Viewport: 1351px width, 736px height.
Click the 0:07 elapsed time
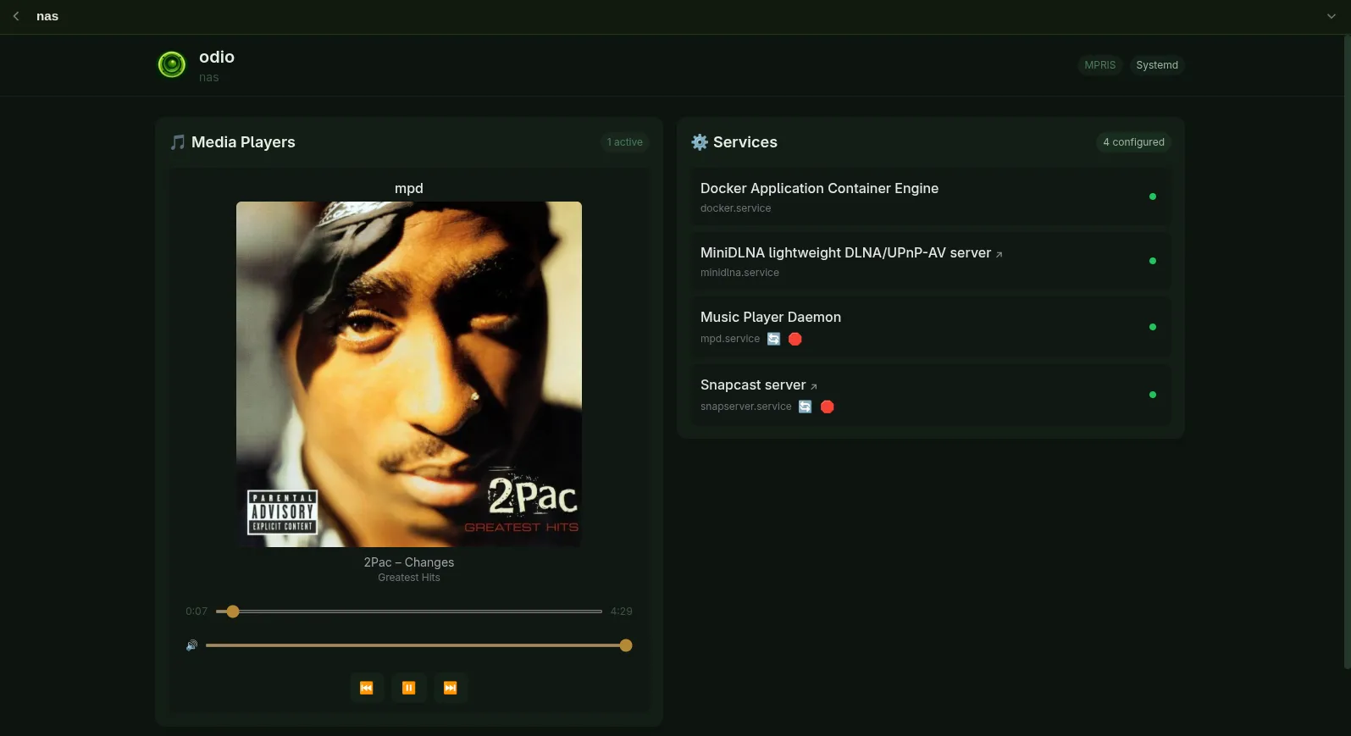click(197, 611)
